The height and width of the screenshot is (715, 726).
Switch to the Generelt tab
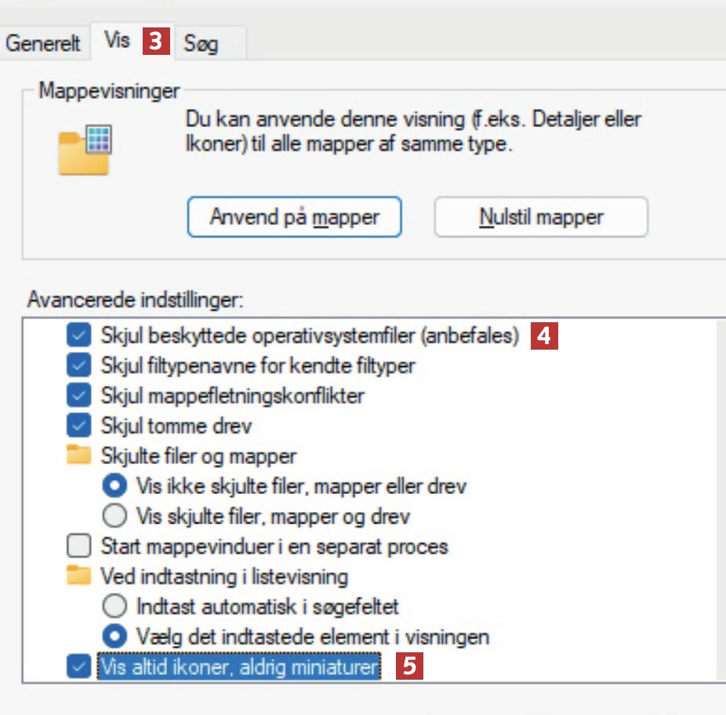[x=43, y=43]
